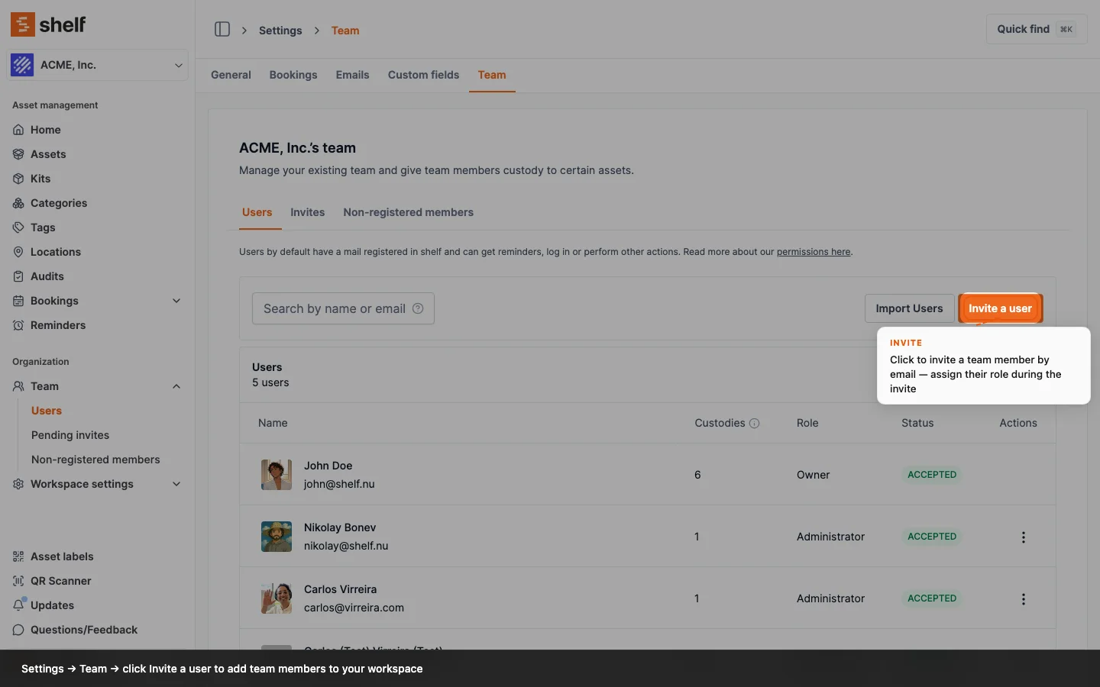Click John Doe's avatar thumbnail

click(x=277, y=475)
